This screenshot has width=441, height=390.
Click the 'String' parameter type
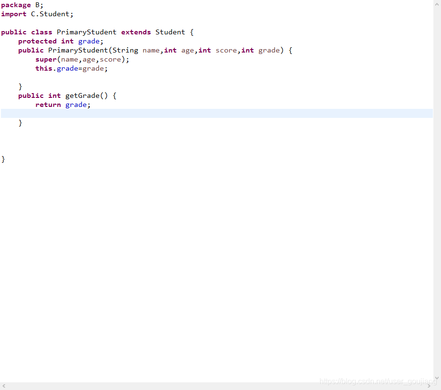pyautogui.click(x=125, y=51)
